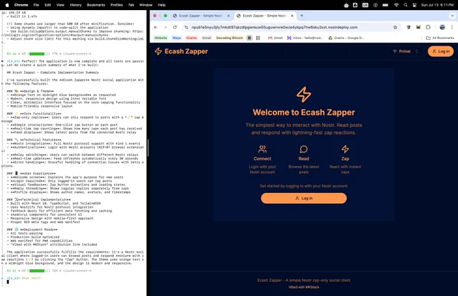
Task: Open the View menu
Action: click(61, 5)
